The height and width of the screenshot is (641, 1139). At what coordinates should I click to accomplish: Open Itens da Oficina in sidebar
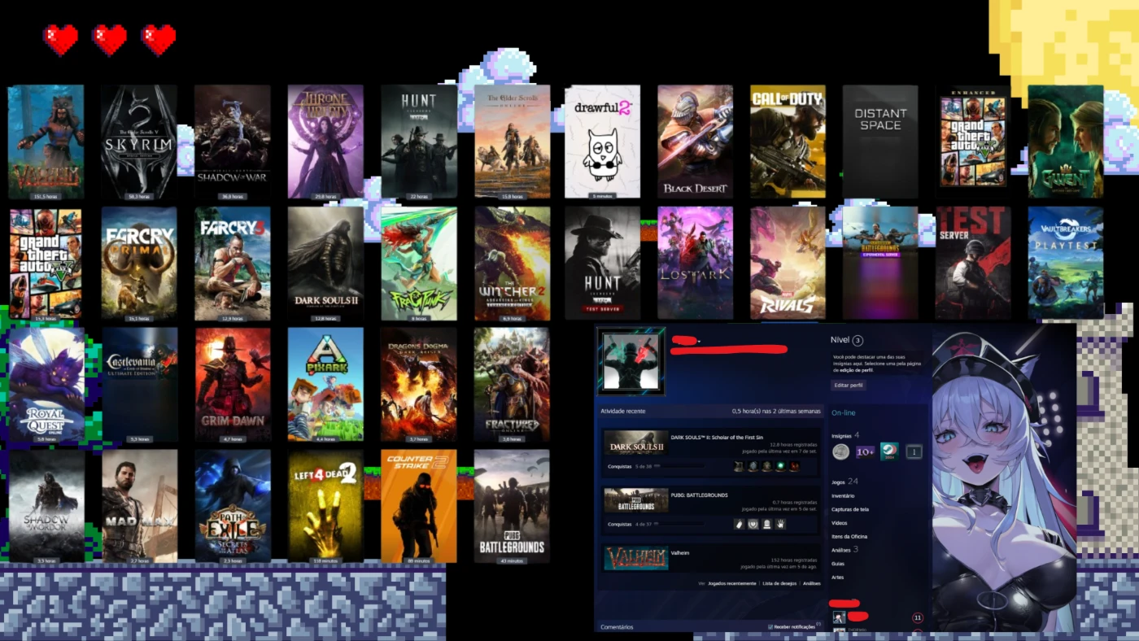click(849, 537)
